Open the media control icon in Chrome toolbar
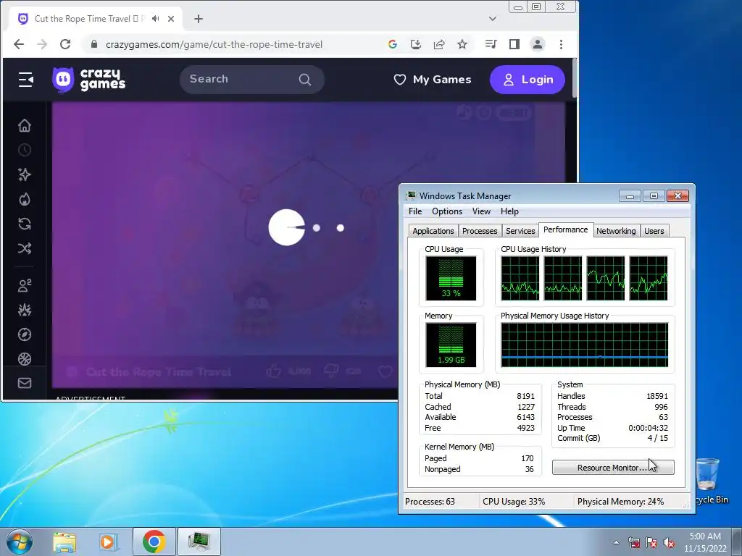 click(x=491, y=44)
